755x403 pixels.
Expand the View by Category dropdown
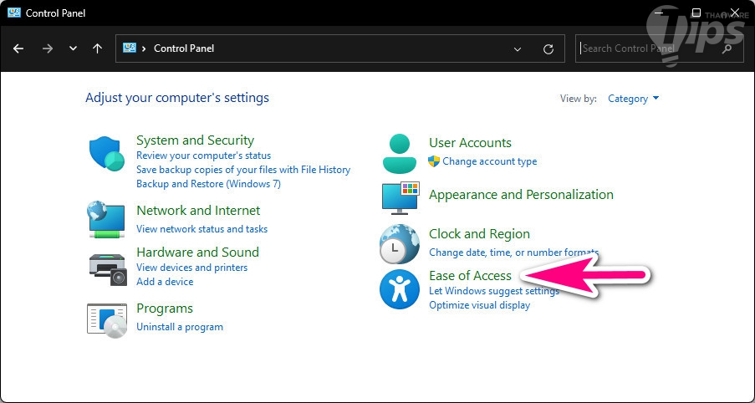tap(633, 99)
